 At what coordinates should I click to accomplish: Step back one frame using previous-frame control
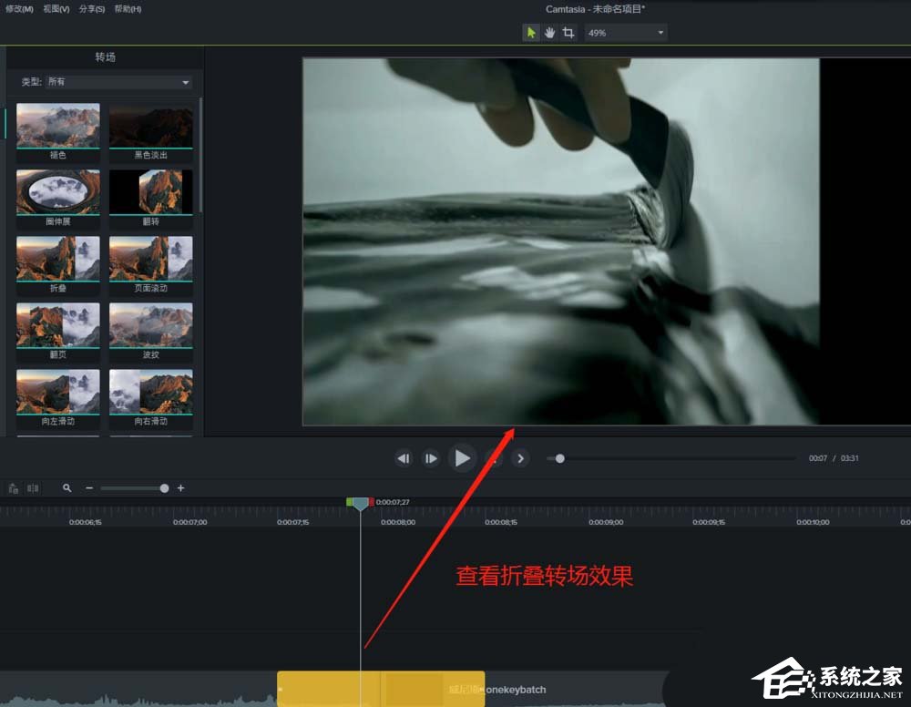pos(404,458)
